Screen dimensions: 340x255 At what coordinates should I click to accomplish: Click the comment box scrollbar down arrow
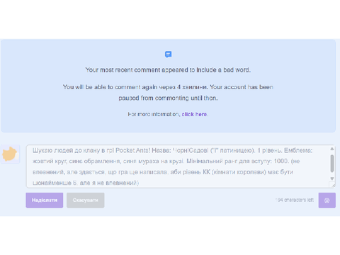[x=332, y=178]
